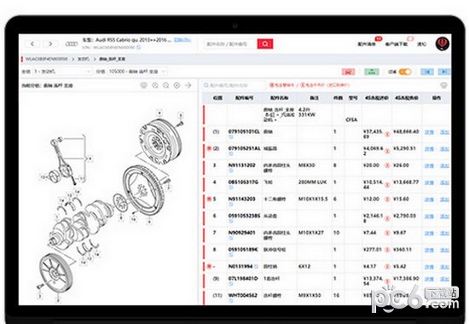Screen dimensions: 469x324
Task: Open details link for part 059105189K
Action: pyautogui.click(x=429, y=250)
